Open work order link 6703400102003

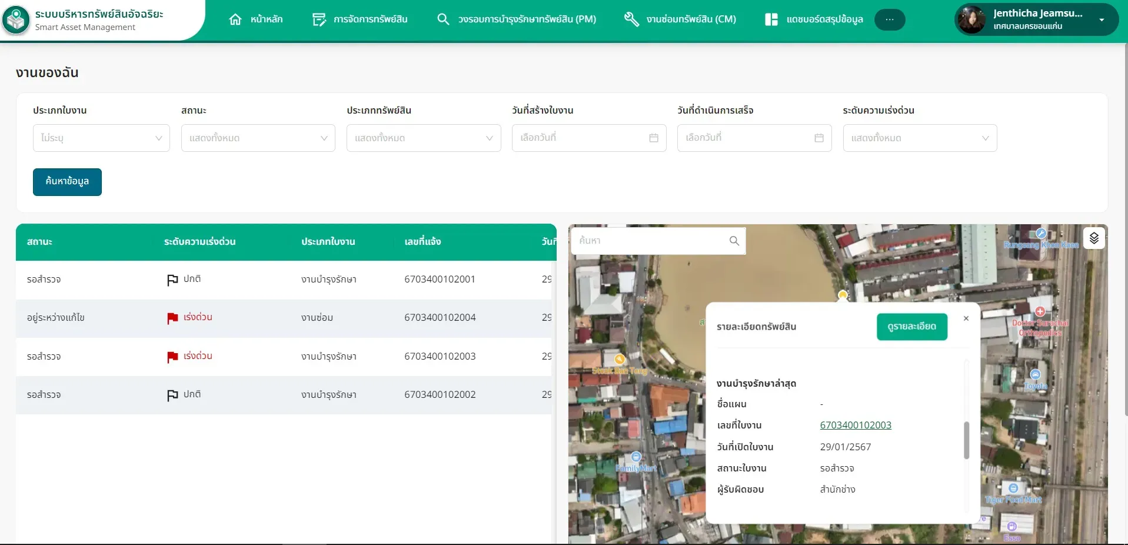tap(856, 425)
